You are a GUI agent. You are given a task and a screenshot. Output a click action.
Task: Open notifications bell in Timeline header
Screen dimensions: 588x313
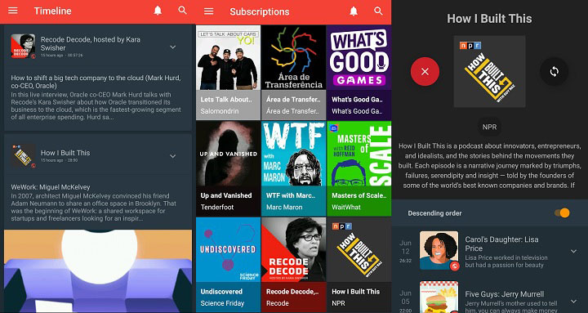158,11
